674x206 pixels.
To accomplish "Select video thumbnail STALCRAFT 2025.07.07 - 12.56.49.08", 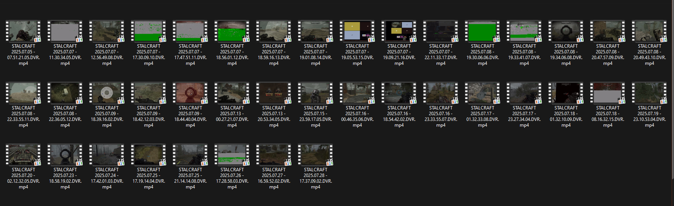I will click(x=107, y=31).
